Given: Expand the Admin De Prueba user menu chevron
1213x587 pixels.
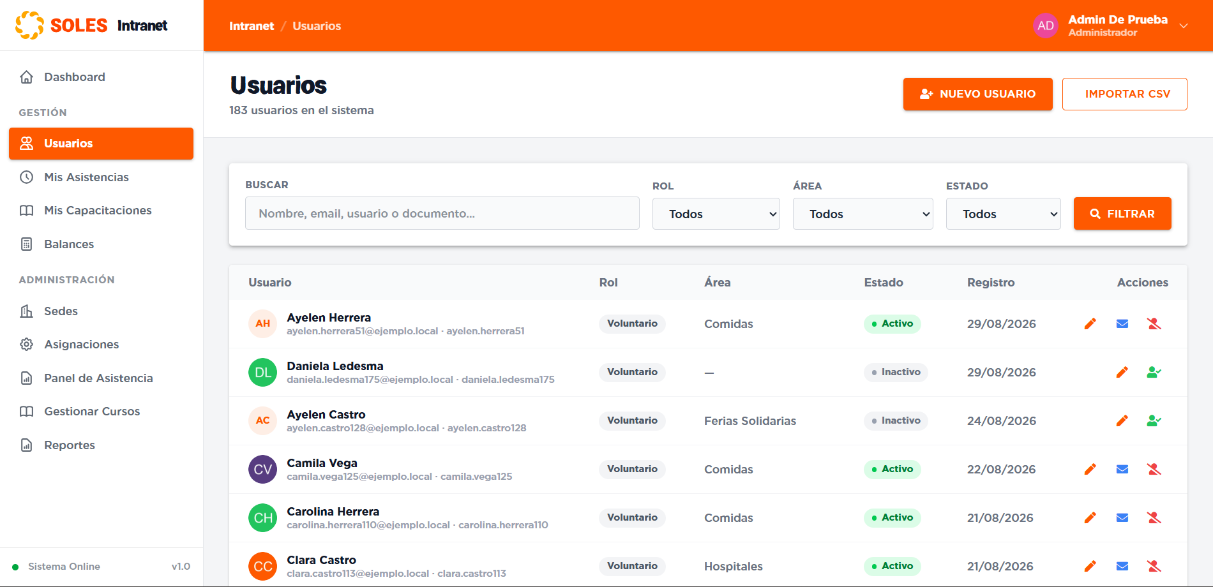Looking at the screenshot, I should tap(1184, 26).
